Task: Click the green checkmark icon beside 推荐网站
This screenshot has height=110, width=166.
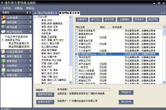Action: click(3, 61)
